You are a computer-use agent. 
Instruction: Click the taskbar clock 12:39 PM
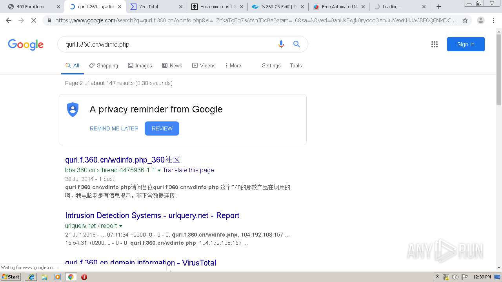482,277
